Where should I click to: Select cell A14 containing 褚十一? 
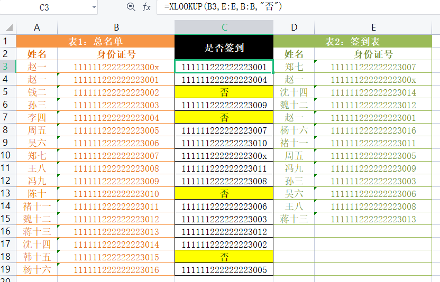[x=37, y=206]
